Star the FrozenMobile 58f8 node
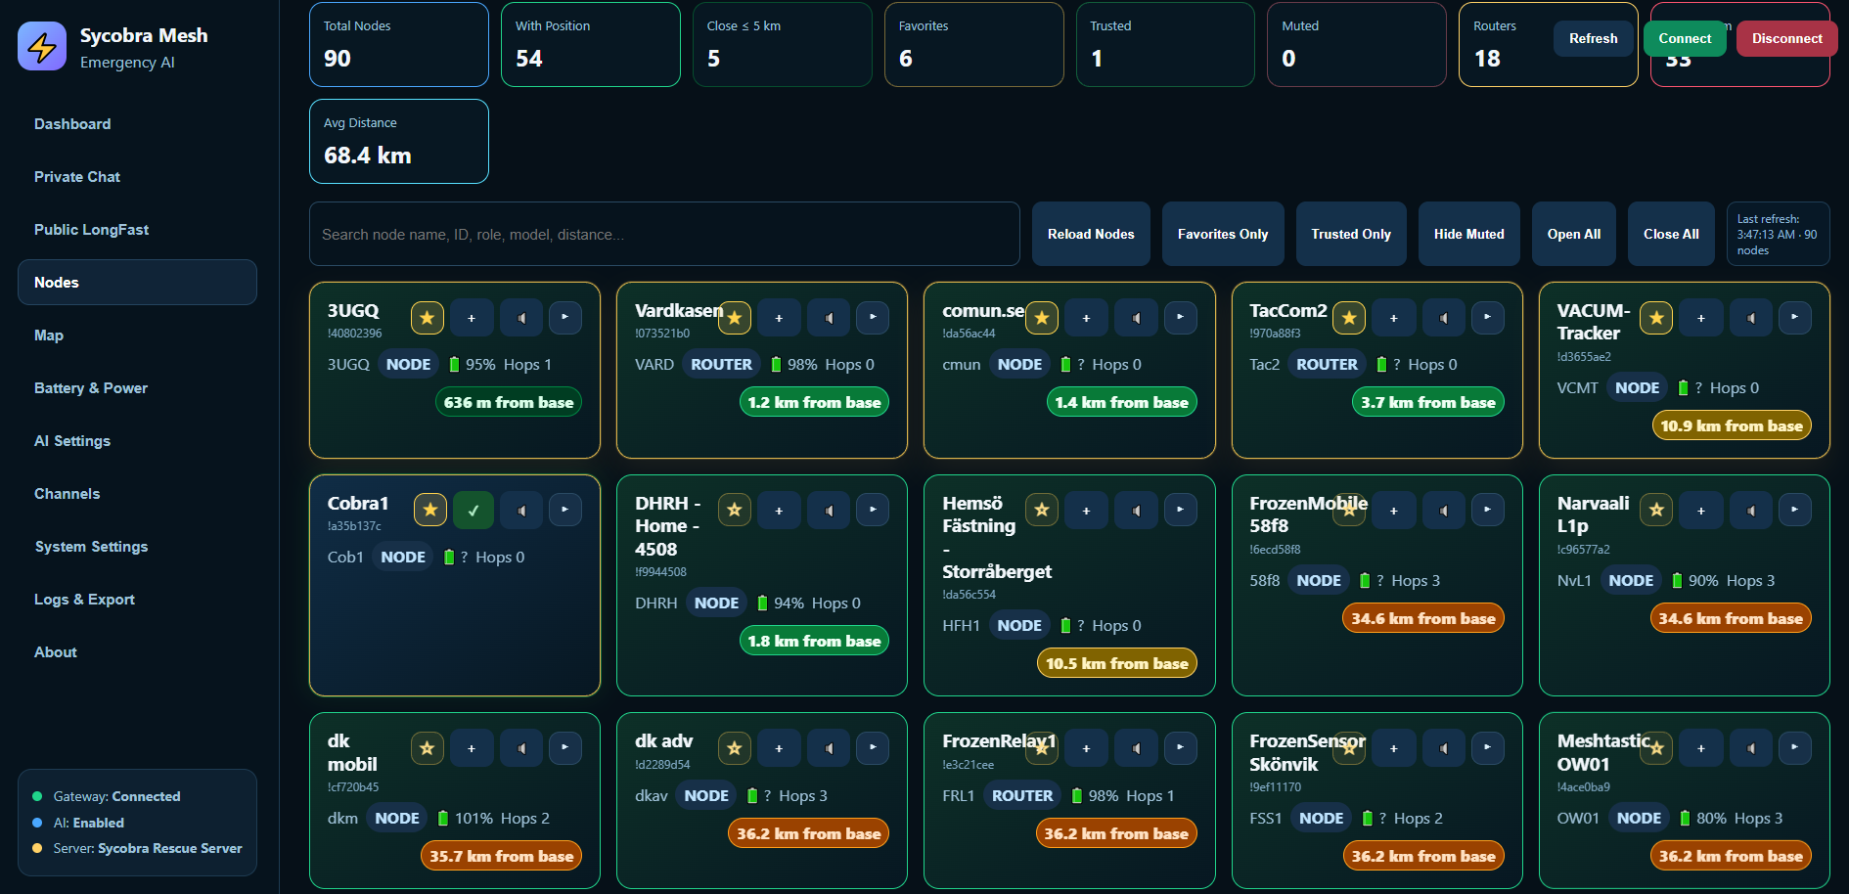This screenshot has height=894, width=1849. coord(1349,510)
